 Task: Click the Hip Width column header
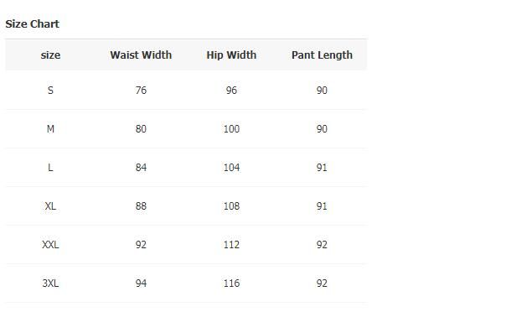pyautogui.click(x=231, y=55)
